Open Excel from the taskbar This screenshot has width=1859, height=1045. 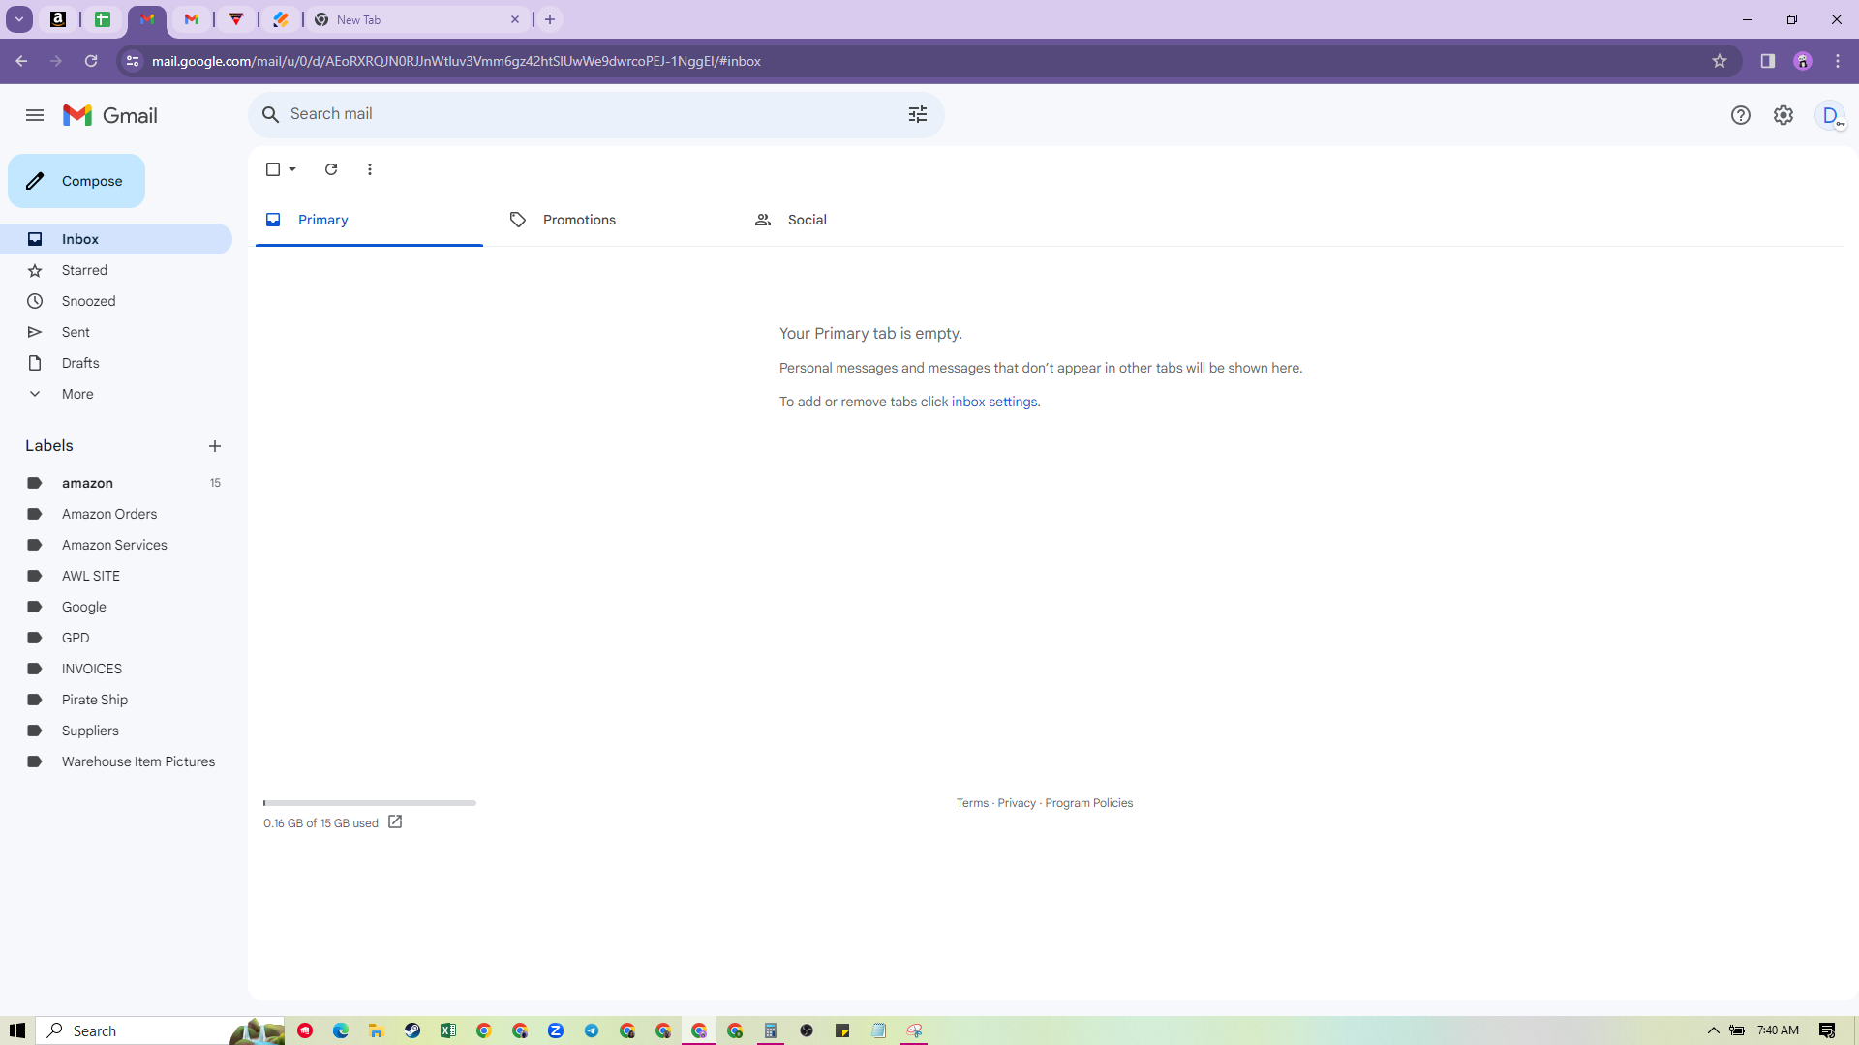click(448, 1030)
